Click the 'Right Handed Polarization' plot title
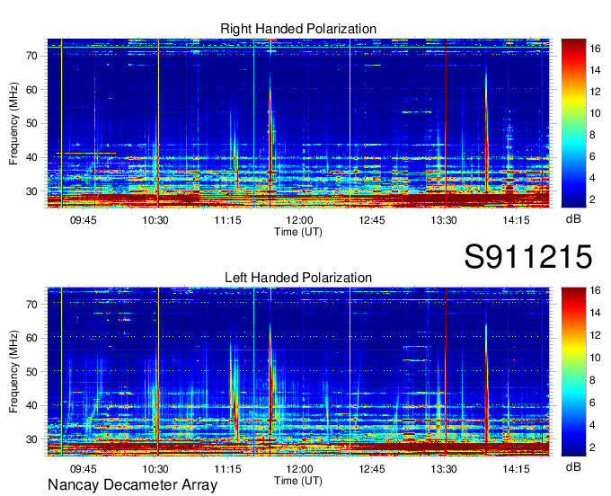611x496 pixels. pyautogui.click(x=298, y=29)
